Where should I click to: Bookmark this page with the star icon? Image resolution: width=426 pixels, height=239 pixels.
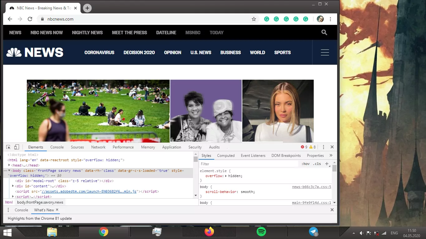tap(254, 19)
